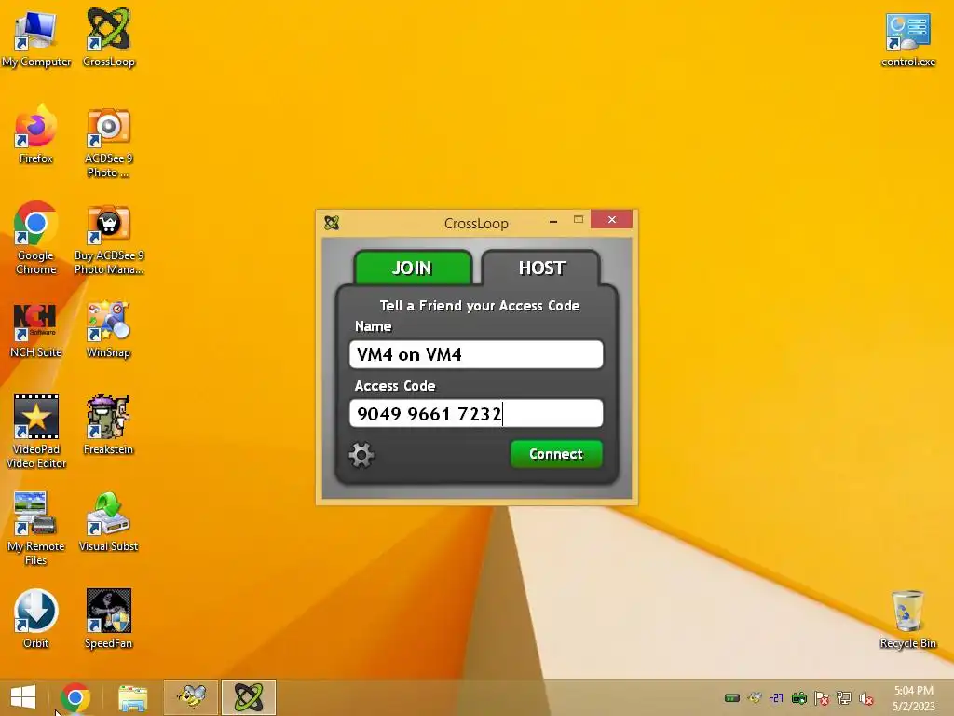
Task: Click the bee application taskbar button
Action: [191, 697]
